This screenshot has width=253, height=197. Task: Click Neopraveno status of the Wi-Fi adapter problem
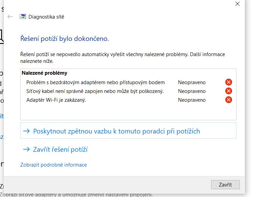click(192, 100)
